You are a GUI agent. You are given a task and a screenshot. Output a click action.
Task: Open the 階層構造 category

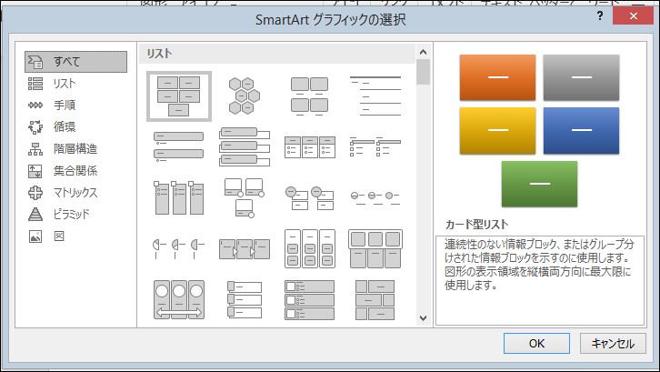(75, 149)
